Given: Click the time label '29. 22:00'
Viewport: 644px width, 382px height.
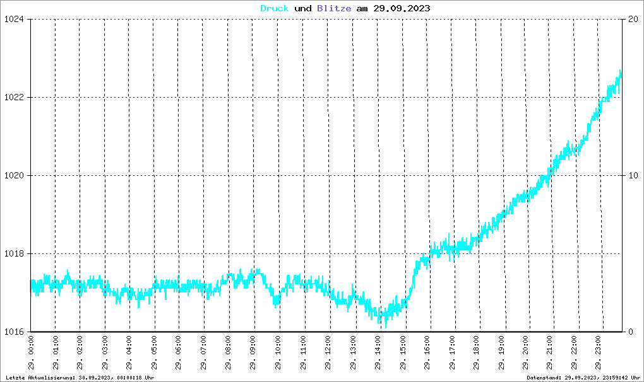Looking at the screenshot, I should tap(574, 353).
